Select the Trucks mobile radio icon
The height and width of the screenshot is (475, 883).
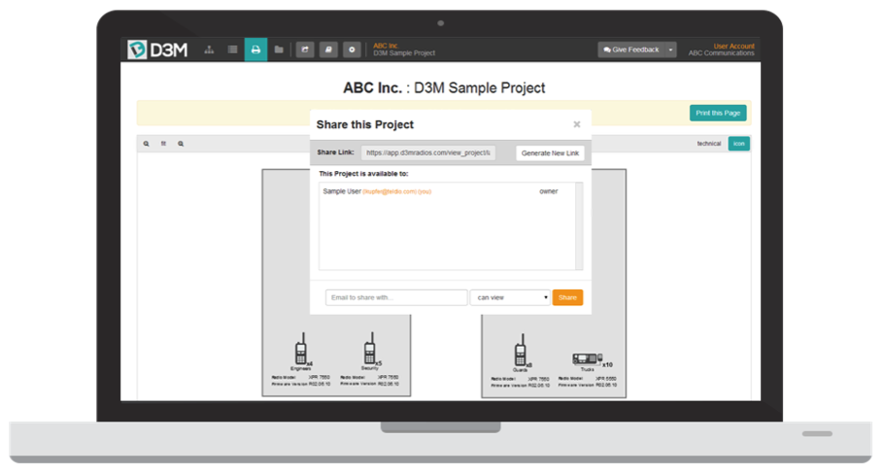(x=588, y=358)
